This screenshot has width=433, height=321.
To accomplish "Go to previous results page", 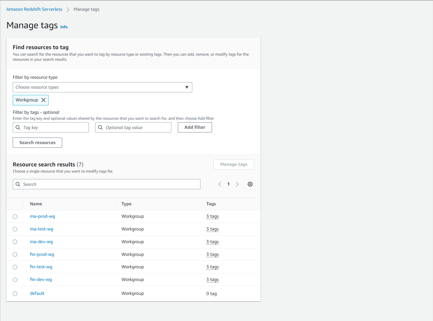I will coord(220,184).
